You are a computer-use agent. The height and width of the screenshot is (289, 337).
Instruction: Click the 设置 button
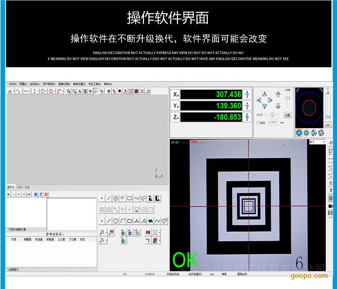click(288, 115)
